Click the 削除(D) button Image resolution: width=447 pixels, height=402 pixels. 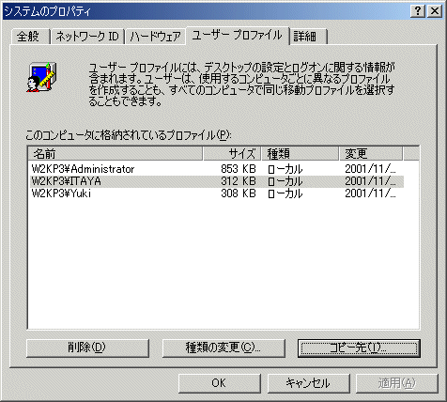click(x=87, y=348)
